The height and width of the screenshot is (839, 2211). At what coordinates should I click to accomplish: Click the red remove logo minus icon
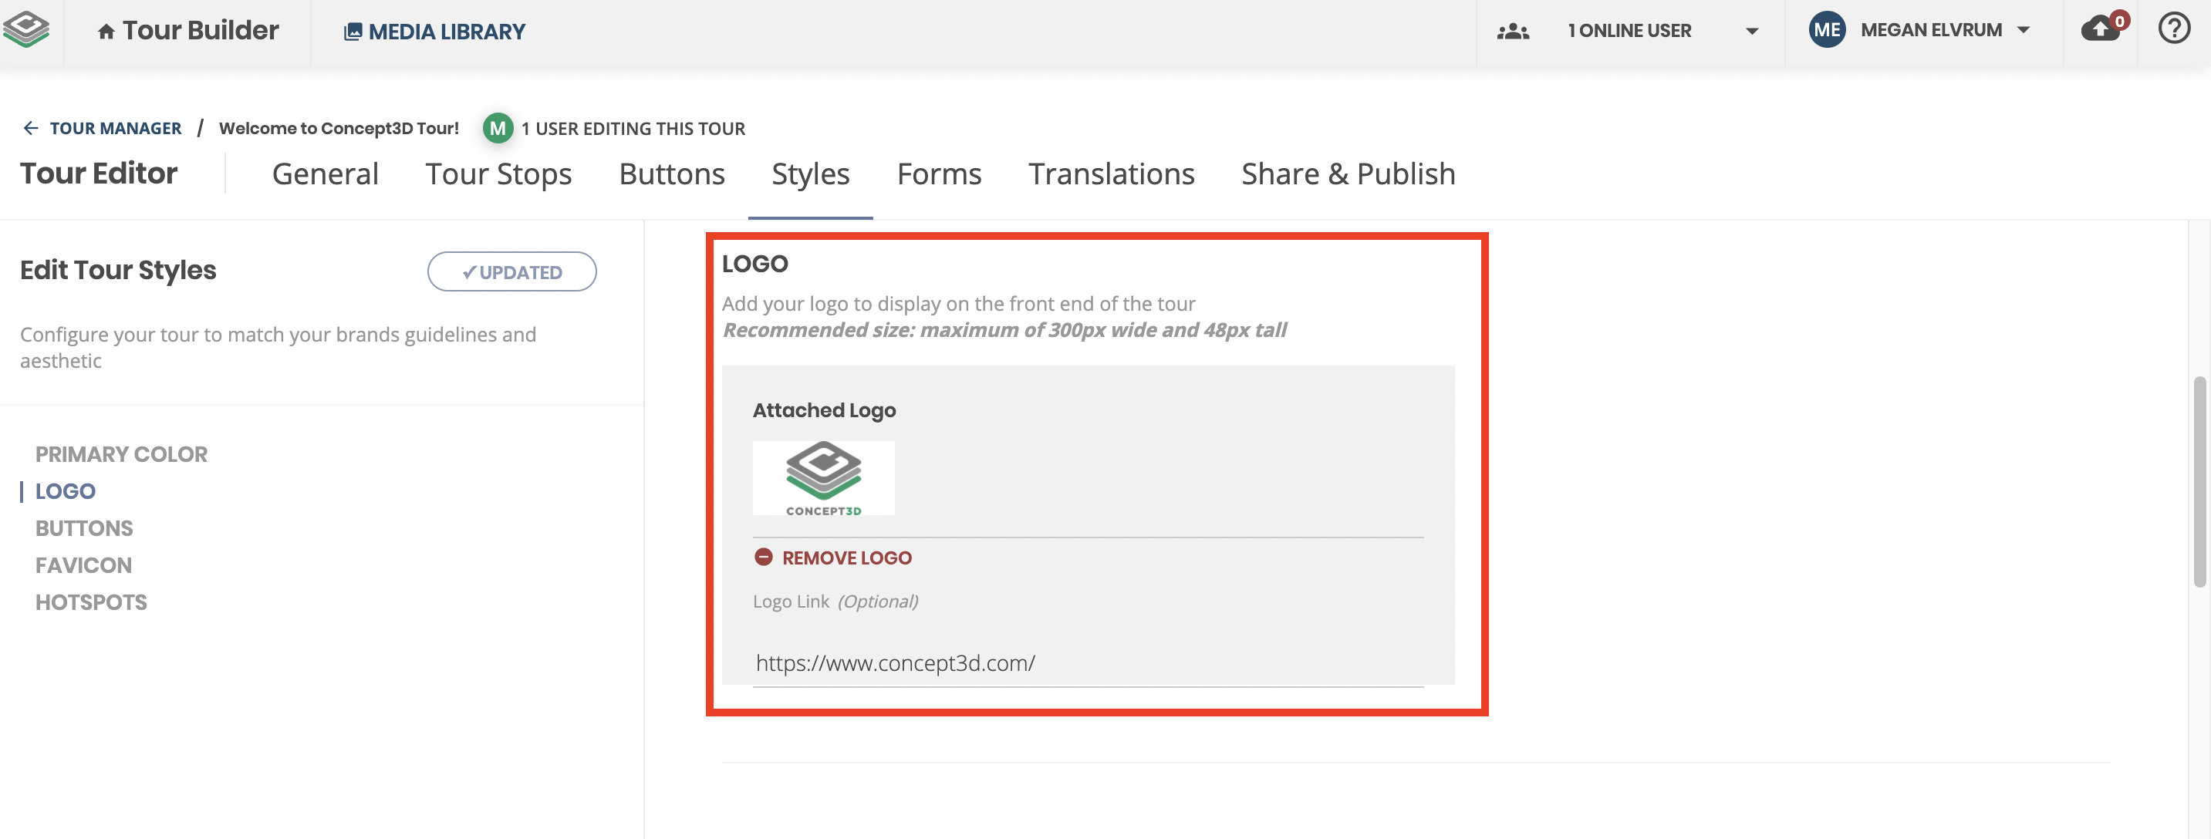pos(763,557)
